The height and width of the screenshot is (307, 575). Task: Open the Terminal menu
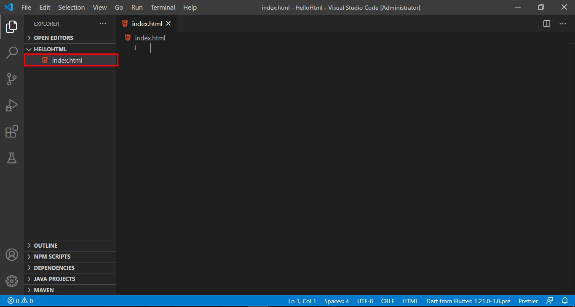(x=163, y=8)
